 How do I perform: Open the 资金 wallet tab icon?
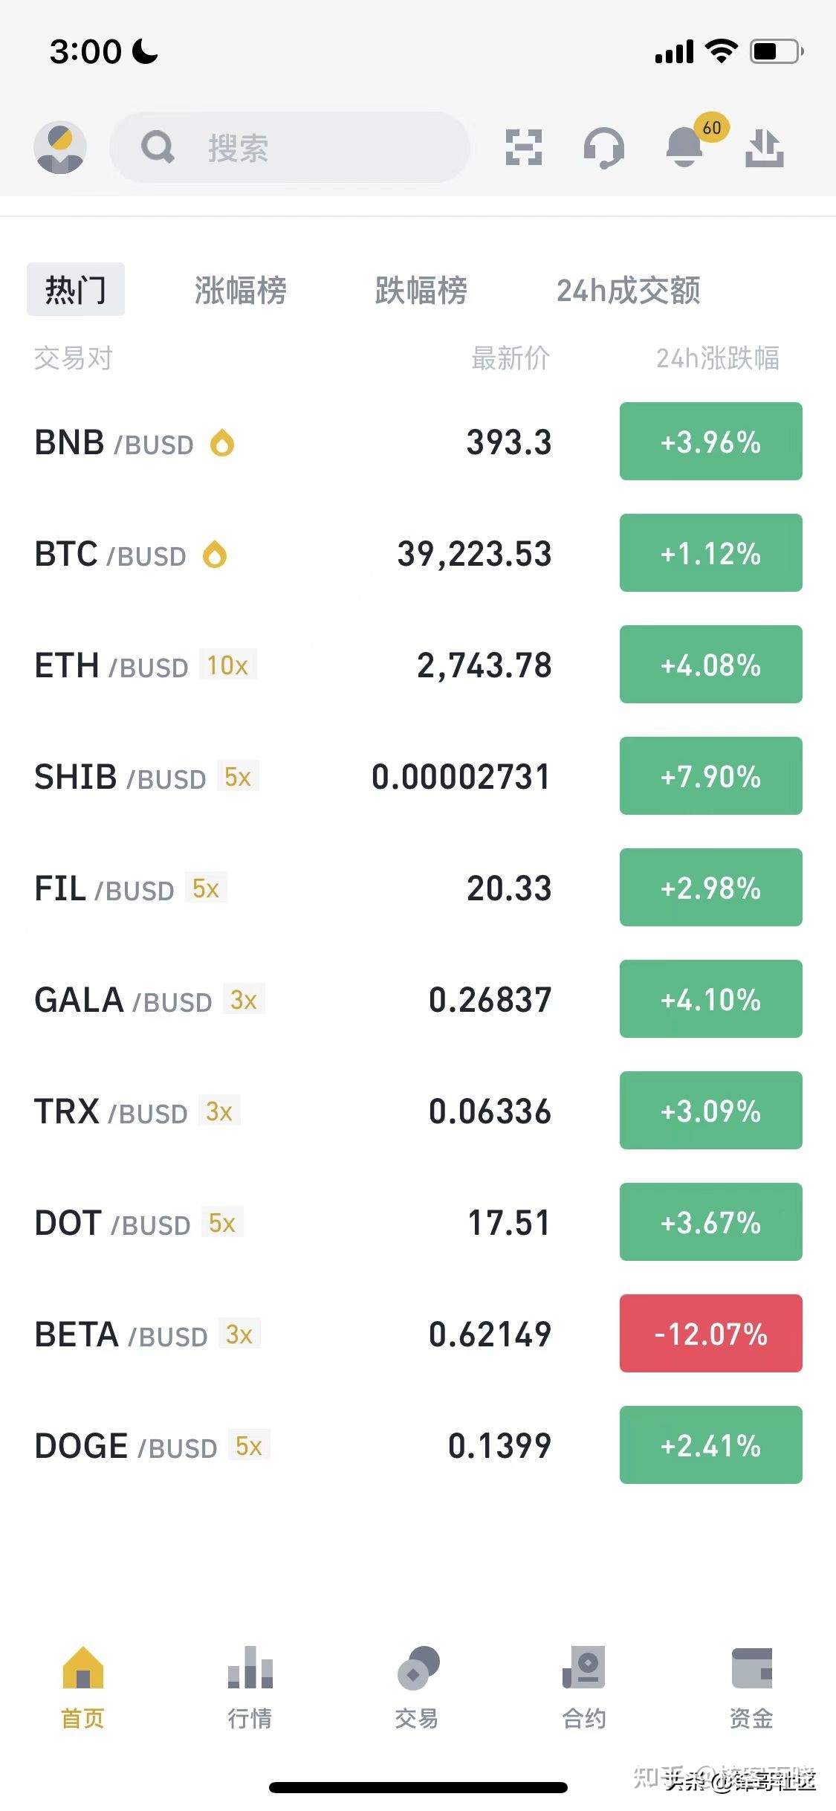[x=751, y=1668]
